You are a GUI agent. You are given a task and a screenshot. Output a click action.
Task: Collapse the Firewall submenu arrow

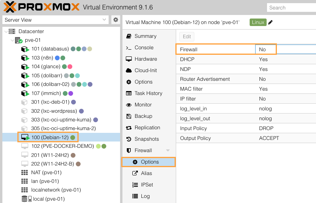[167, 151]
